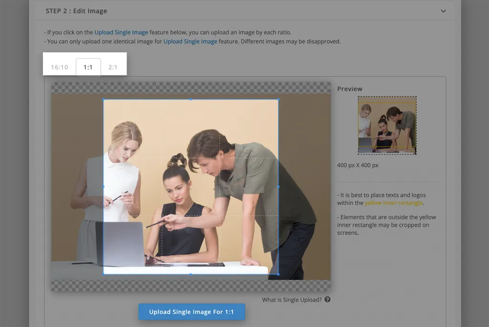Click the 'What is Single Upload?' text
Viewport: 489px width, 327px height.
(292, 300)
